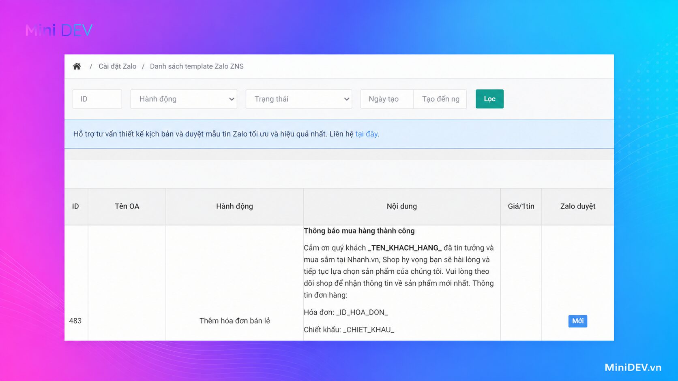The height and width of the screenshot is (381, 678).
Task: Expand the Hành động dropdown
Action: coord(184,99)
